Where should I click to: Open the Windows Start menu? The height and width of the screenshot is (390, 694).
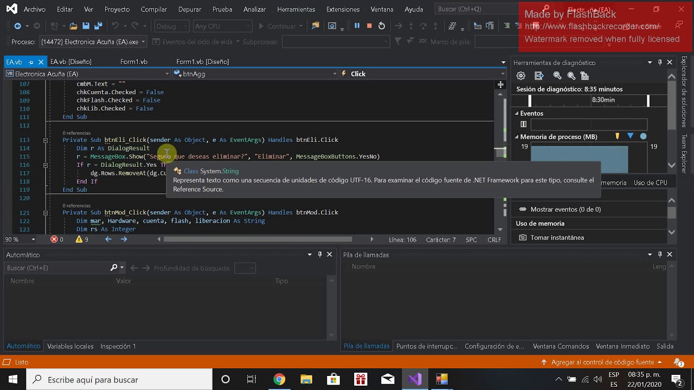pos(13,379)
